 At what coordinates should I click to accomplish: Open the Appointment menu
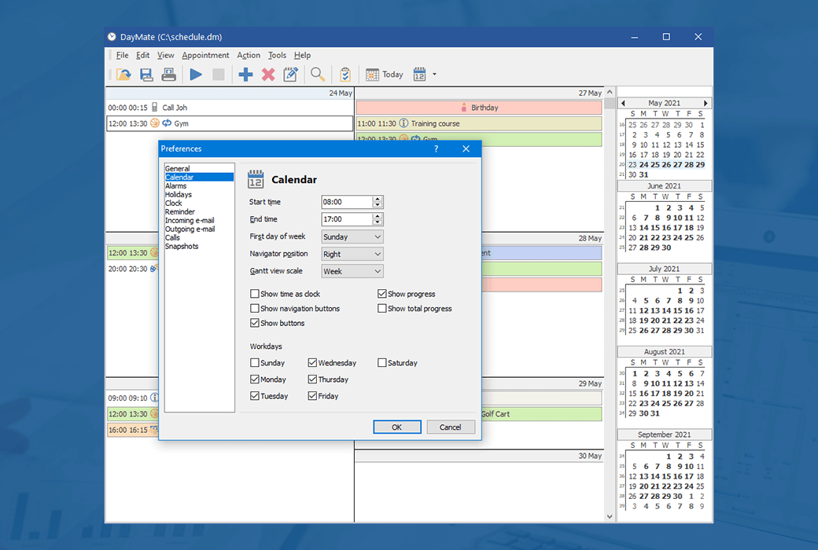205,55
